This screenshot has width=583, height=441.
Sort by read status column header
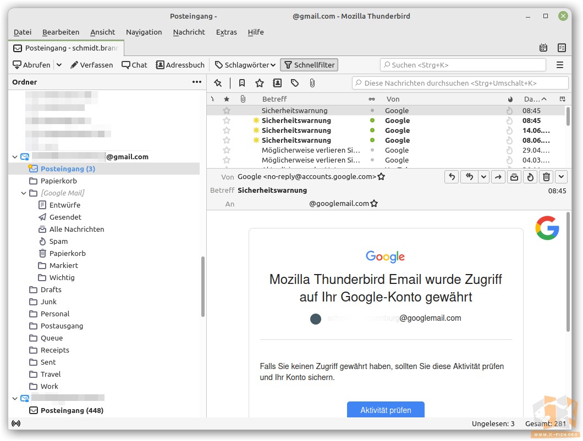(372, 99)
